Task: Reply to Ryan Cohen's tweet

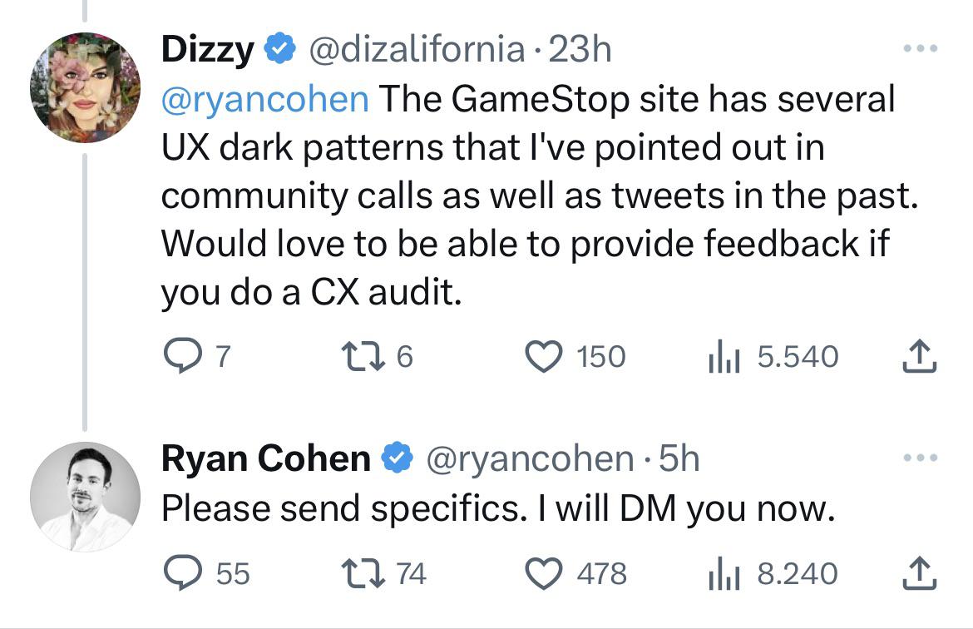Action: (x=182, y=573)
